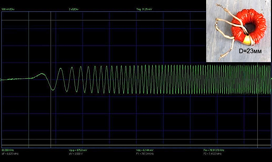The width and height of the screenshot is (272, 162).
Task: Click the yellow band on the red toroid
Action: (247, 41)
